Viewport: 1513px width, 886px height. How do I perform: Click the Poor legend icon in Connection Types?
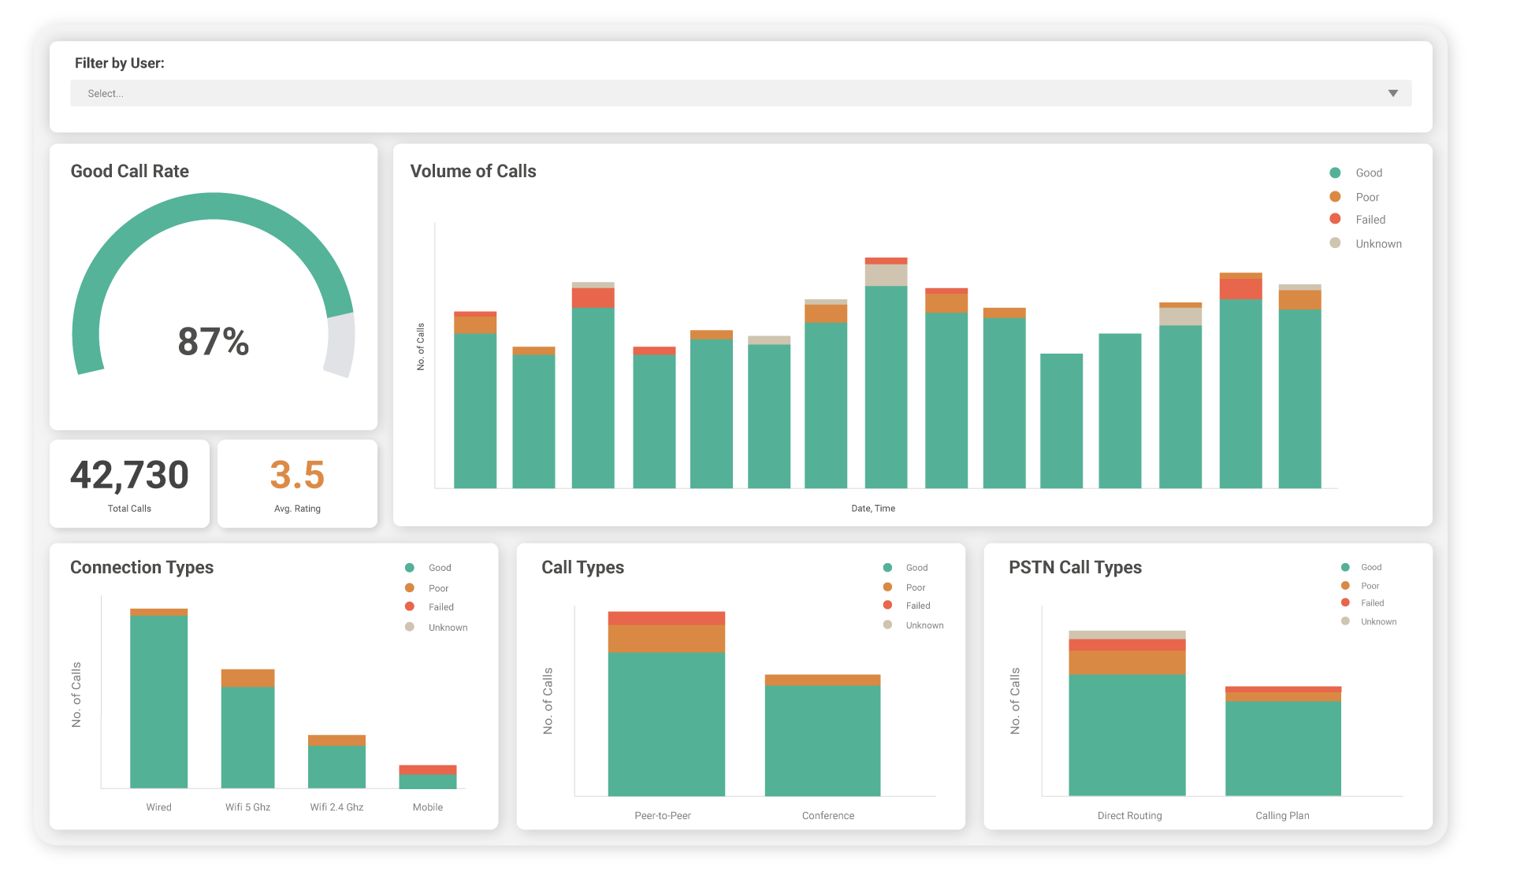point(409,588)
